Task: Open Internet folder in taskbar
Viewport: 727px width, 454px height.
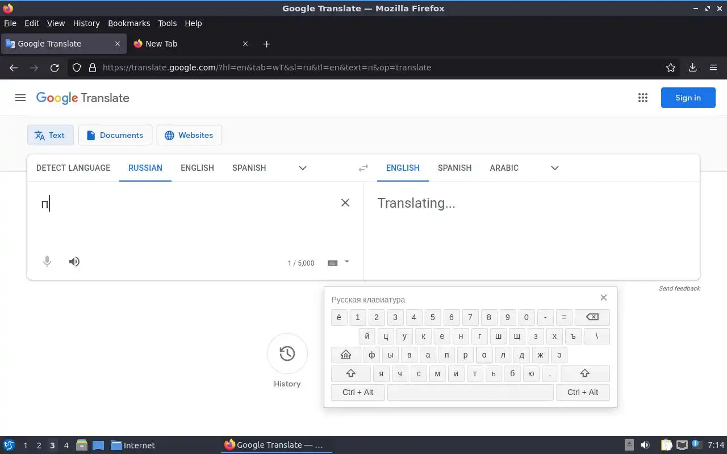Action: [x=133, y=445]
